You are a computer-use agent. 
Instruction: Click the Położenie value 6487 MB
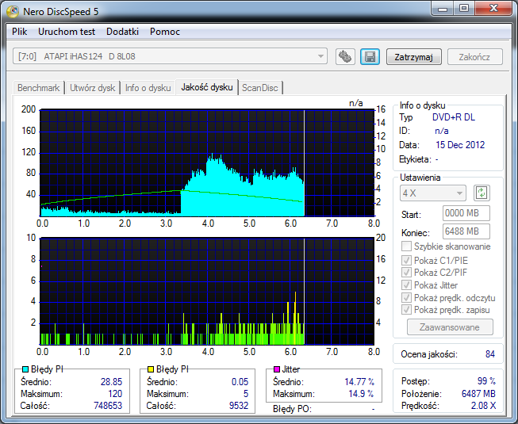click(478, 393)
